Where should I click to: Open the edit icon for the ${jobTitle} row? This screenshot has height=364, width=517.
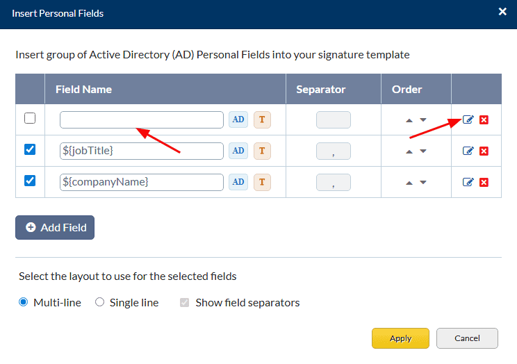tap(468, 151)
